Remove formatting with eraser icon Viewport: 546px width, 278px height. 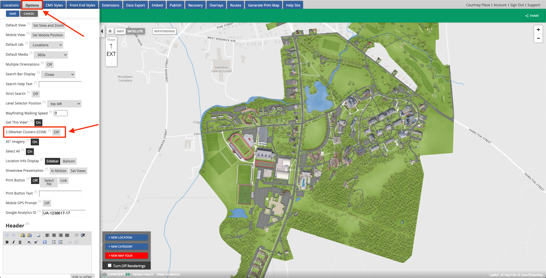38,235
